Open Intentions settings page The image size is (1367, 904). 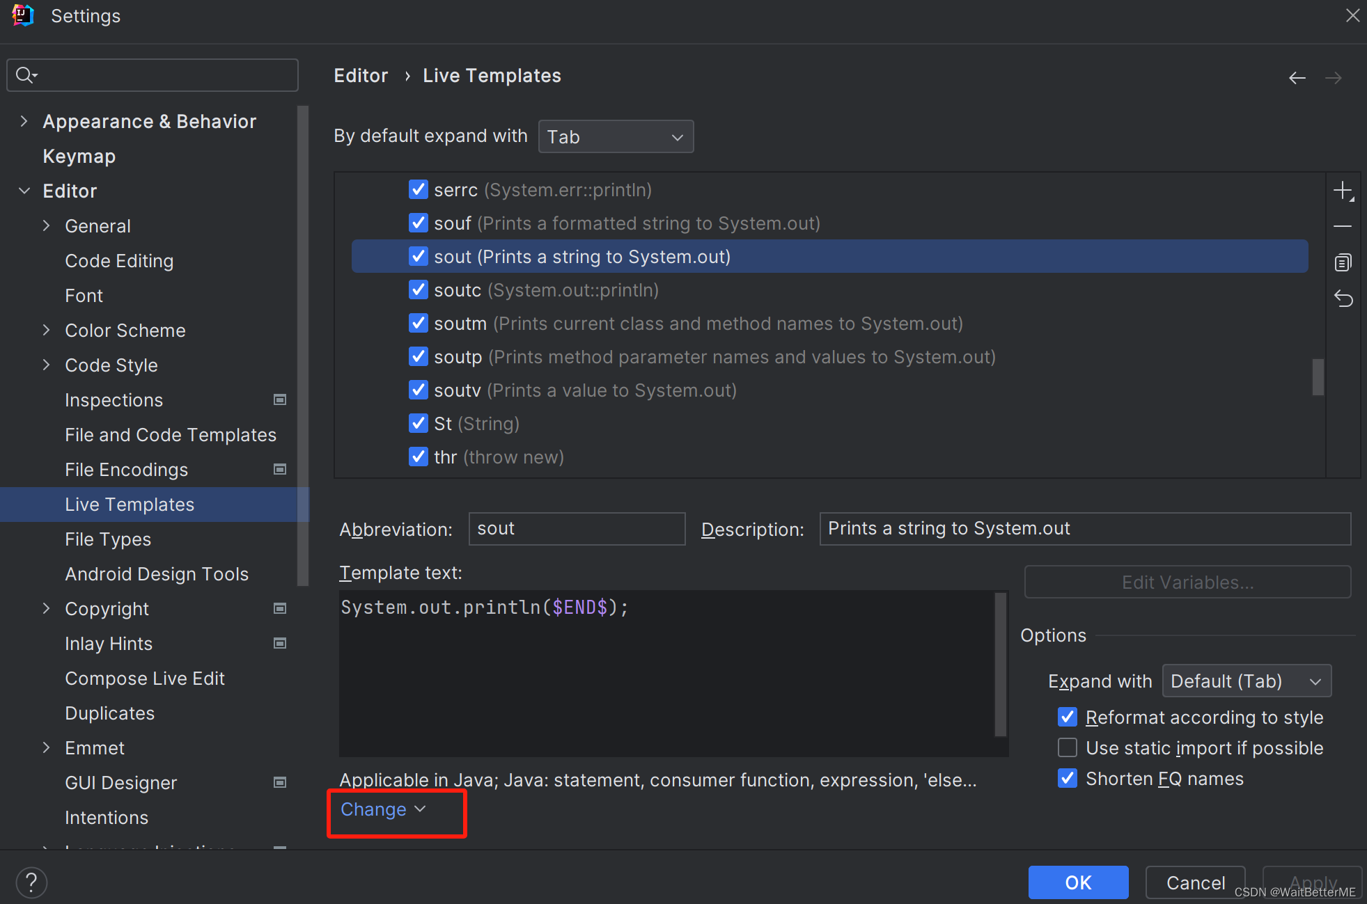point(107,817)
